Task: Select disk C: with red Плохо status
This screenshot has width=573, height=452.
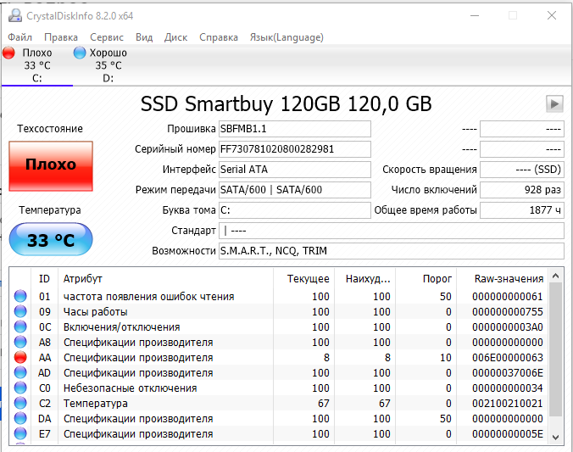Action: pyautogui.click(x=37, y=65)
